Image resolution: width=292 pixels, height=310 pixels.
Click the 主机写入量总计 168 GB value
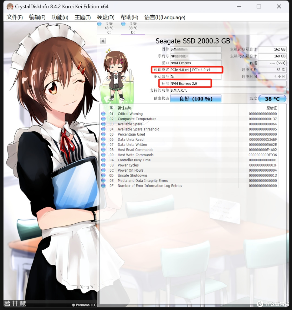[272, 56]
